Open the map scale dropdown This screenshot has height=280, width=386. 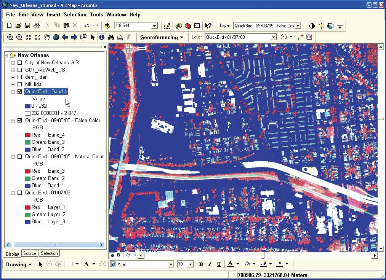pyautogui.click(x=154, y=26)
